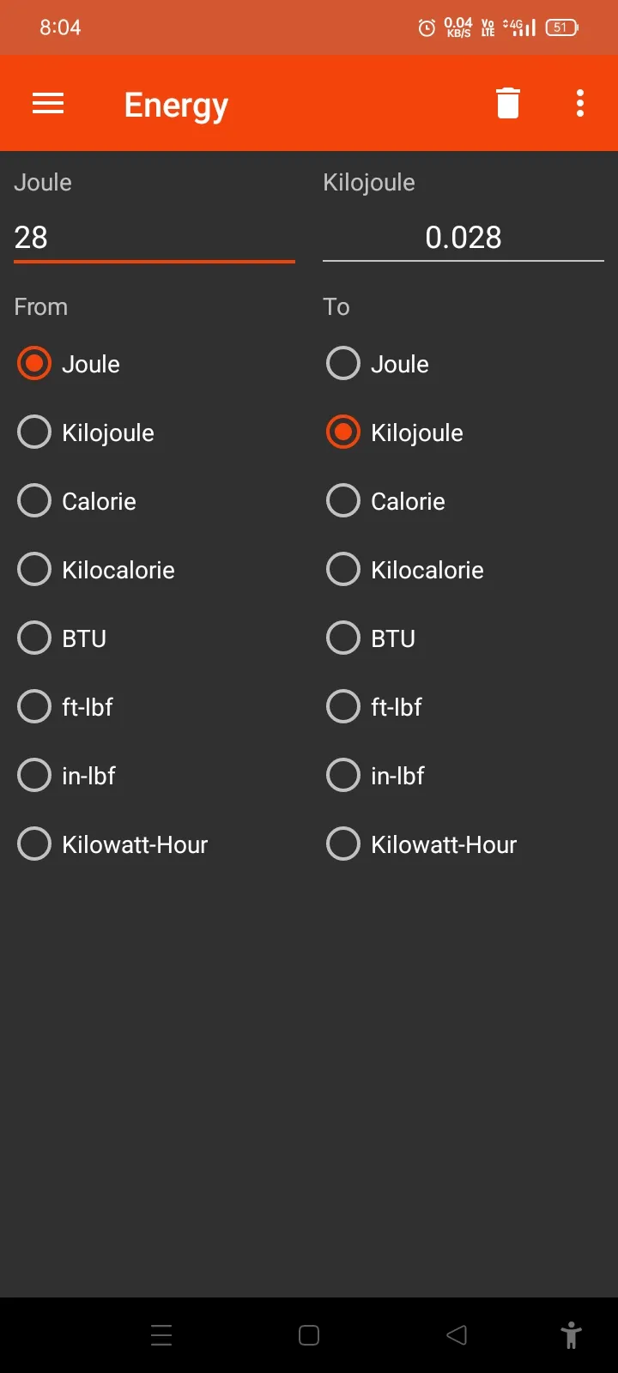
Task: Tap the accessibility figure icon
Action: [571, 1335]
